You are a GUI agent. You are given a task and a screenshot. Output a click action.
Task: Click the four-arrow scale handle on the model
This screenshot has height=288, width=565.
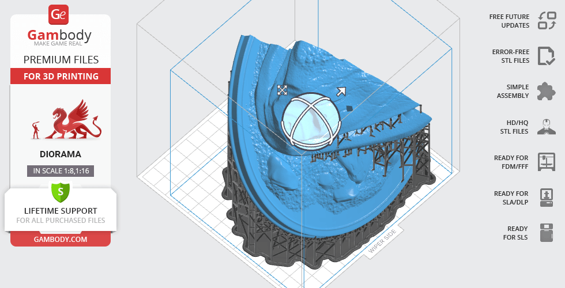point(282,90)
